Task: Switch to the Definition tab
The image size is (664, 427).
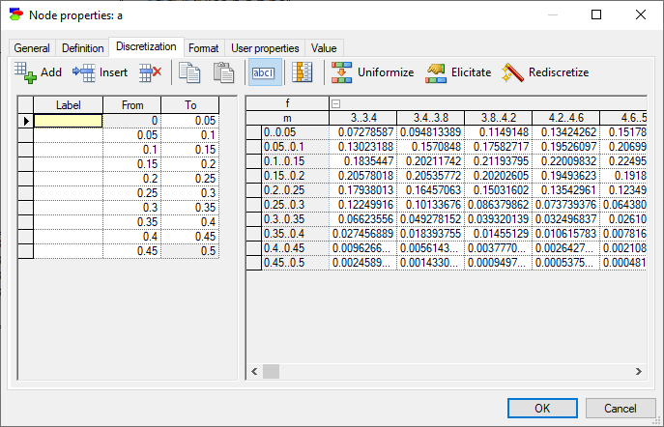Action: (82, 48)
